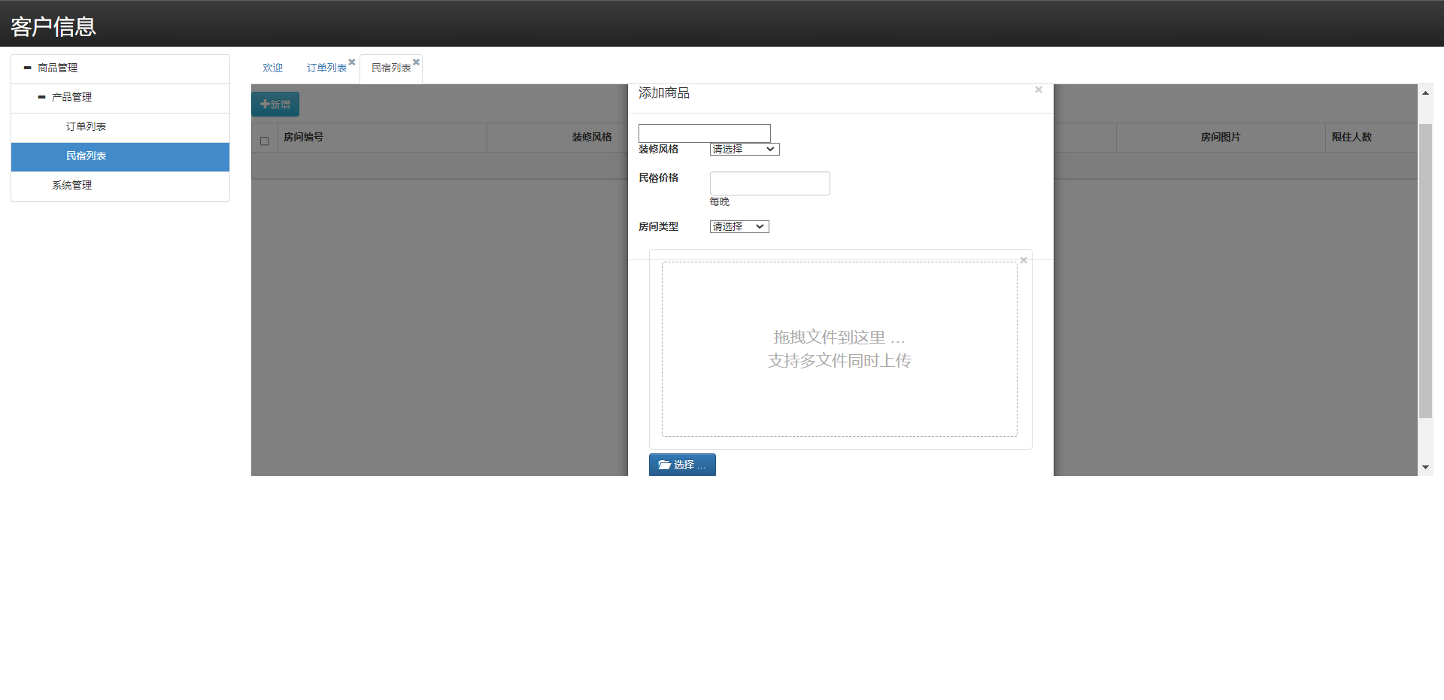The image size is (1444, 700).
Task: Open 系统管理 in the sidebar
Action: coord(120,186)
